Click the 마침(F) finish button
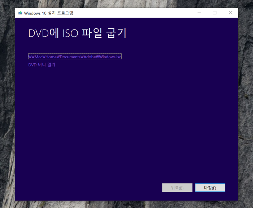The width and height of the screenshot is (253, 208). tap(210, 187)
